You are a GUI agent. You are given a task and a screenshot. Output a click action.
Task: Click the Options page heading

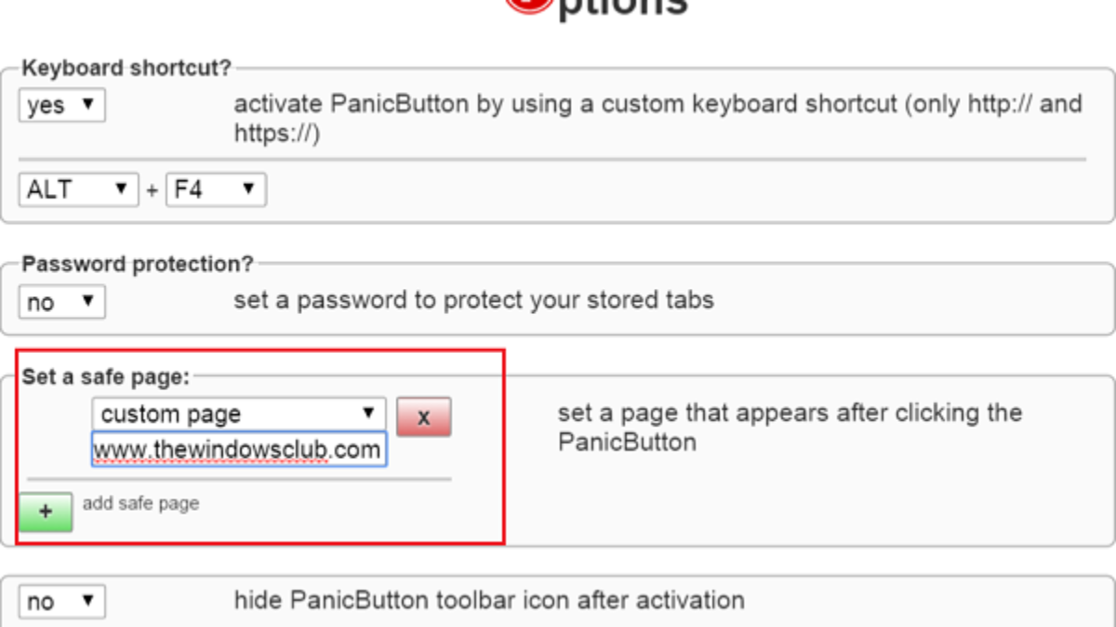[x=623, y=7]
